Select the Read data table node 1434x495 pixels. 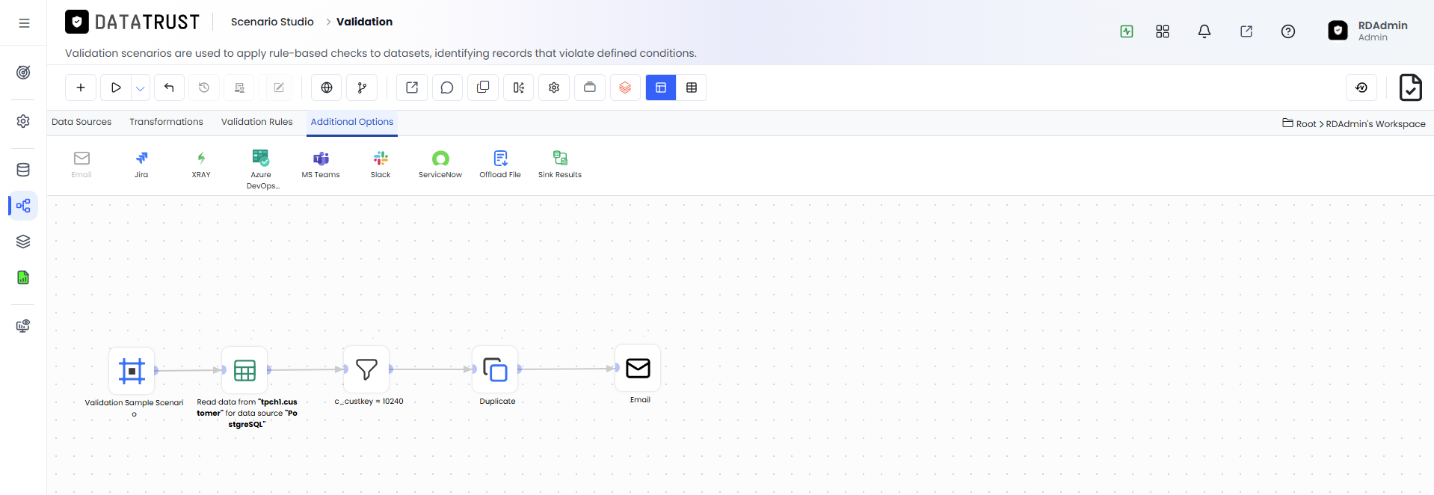coord(244,370)
